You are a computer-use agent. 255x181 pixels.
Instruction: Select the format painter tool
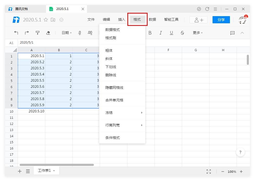37,33
